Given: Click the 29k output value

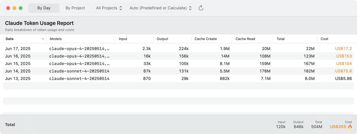Looking at the screenshot, I should pos(184,79).
